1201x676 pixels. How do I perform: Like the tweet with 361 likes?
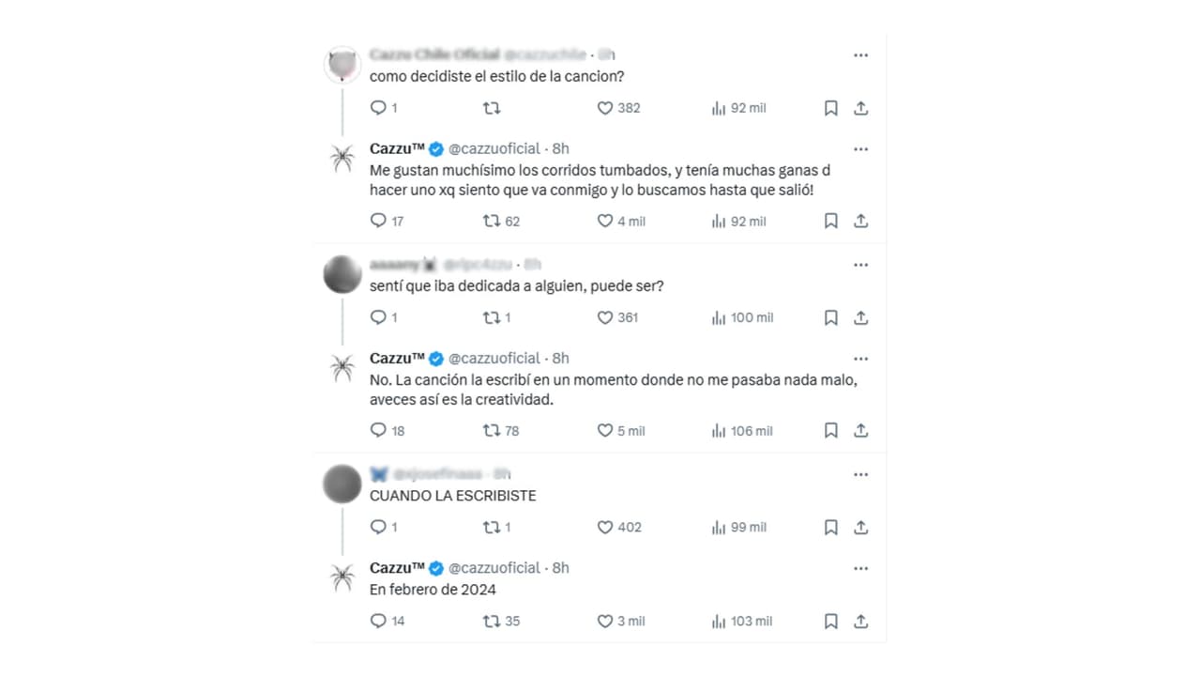604,317
